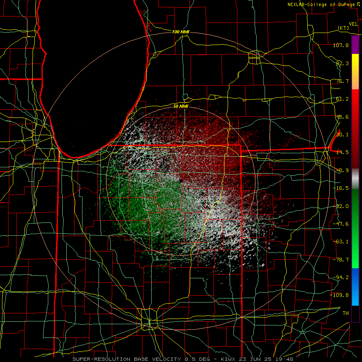The width and height of the screenshot is (362, 362).
Task: Click the TH legend label
Action: [x=346, y=313]
